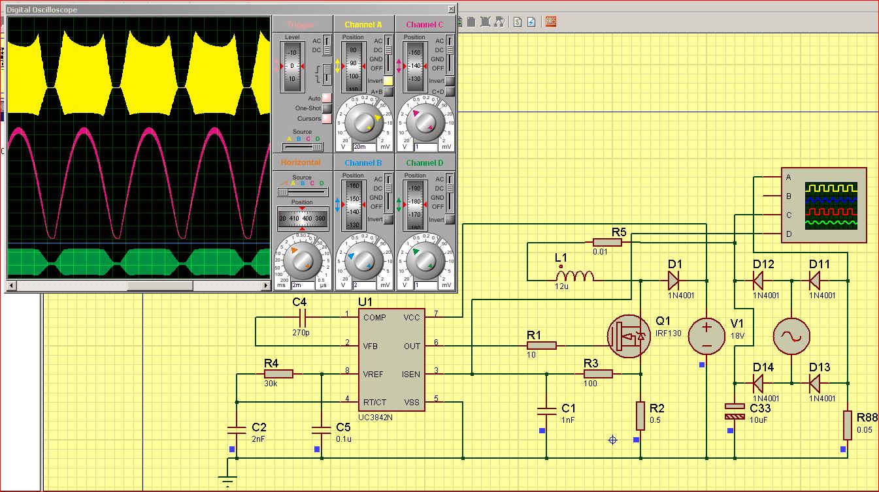Click the AC sine voltage source symbol
Viewport: 879px width, 492px height.
791,337
